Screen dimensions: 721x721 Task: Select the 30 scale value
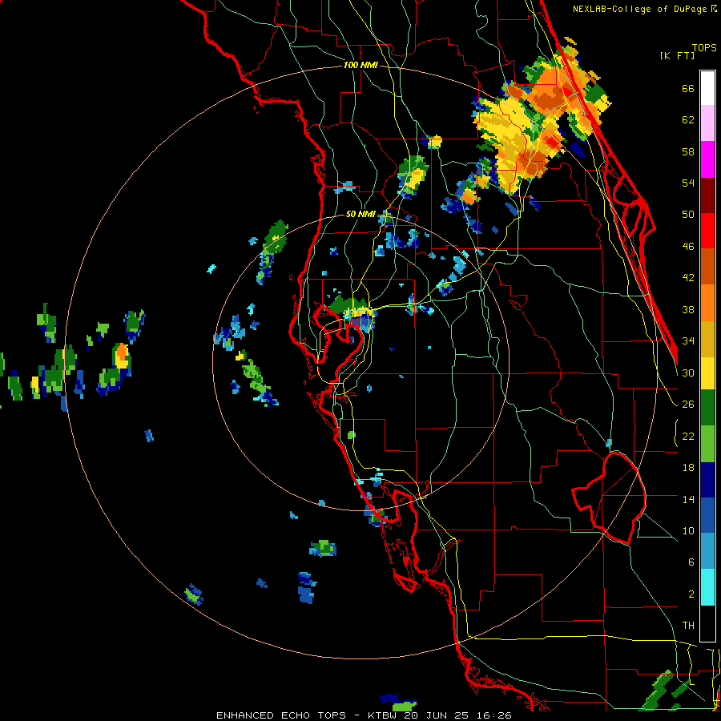pos(688,373)
